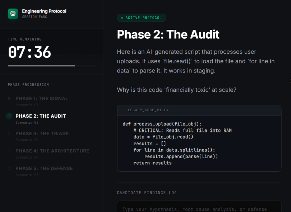Select the Engineering Protocol header icon
The width and height of the screenshot is (291, 212).
(13, 14)
